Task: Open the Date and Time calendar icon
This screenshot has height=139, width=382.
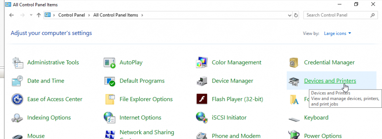Action: [18, 81]
